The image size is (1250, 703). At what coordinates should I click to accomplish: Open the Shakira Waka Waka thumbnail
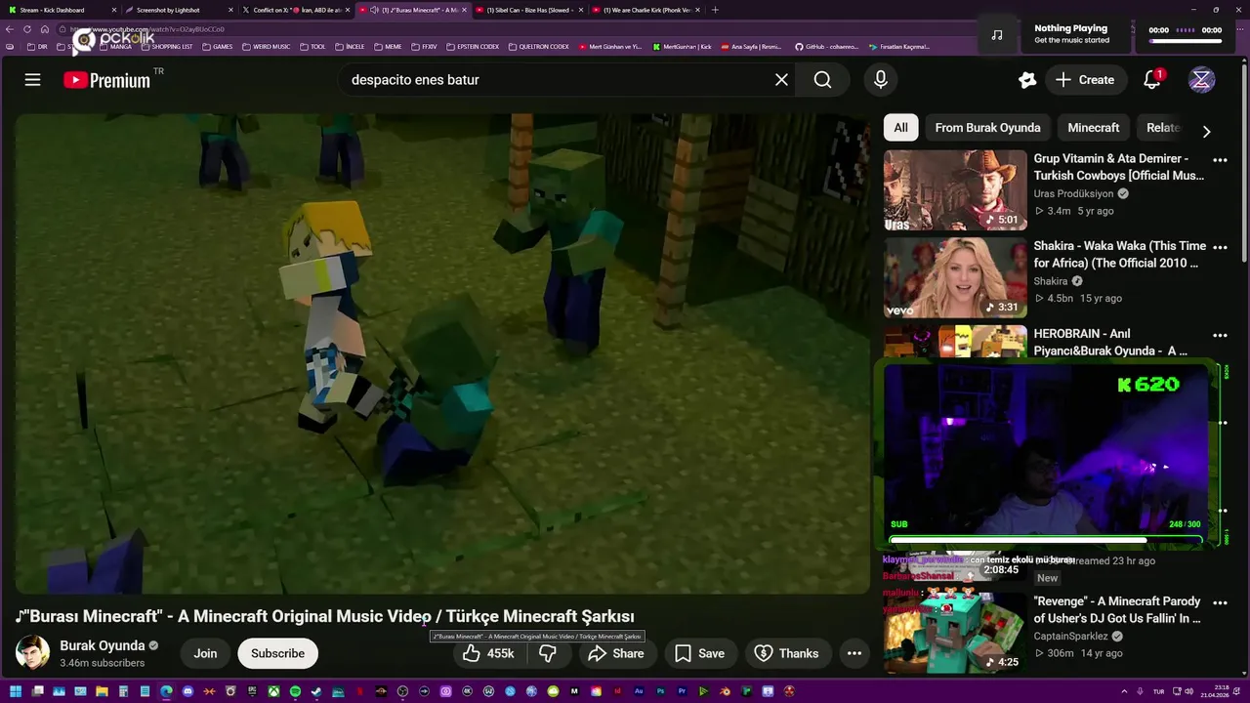(x=955, y=277)
